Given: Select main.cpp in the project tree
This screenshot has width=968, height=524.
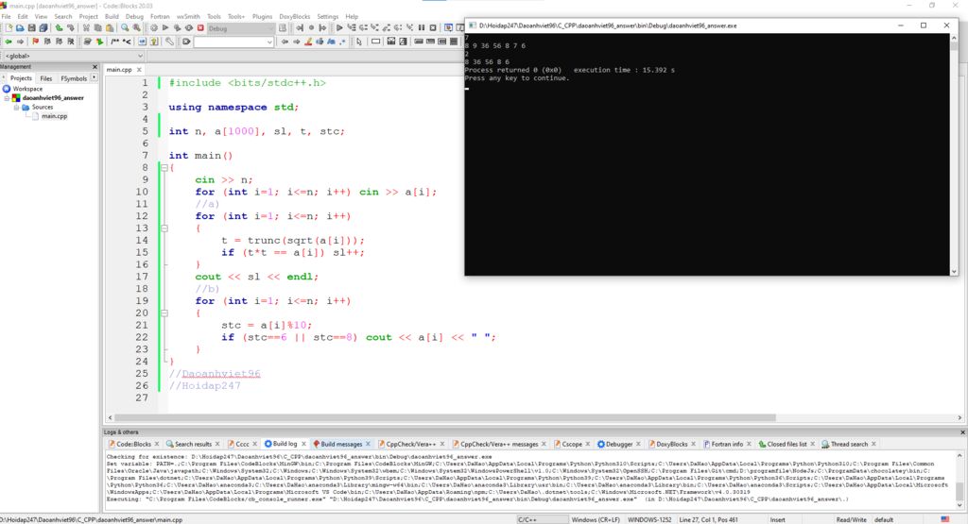Looking at the screenshot, I should point(54,116).
